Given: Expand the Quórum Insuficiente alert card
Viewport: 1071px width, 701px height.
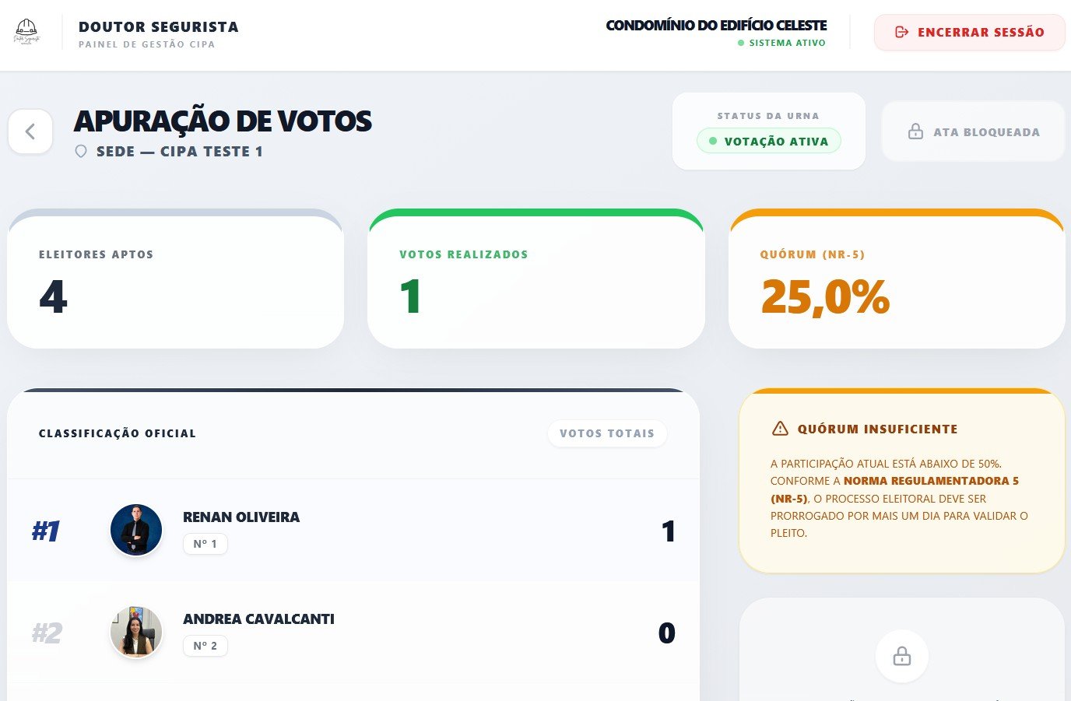Looking at the screenshot, I should 902,480.
